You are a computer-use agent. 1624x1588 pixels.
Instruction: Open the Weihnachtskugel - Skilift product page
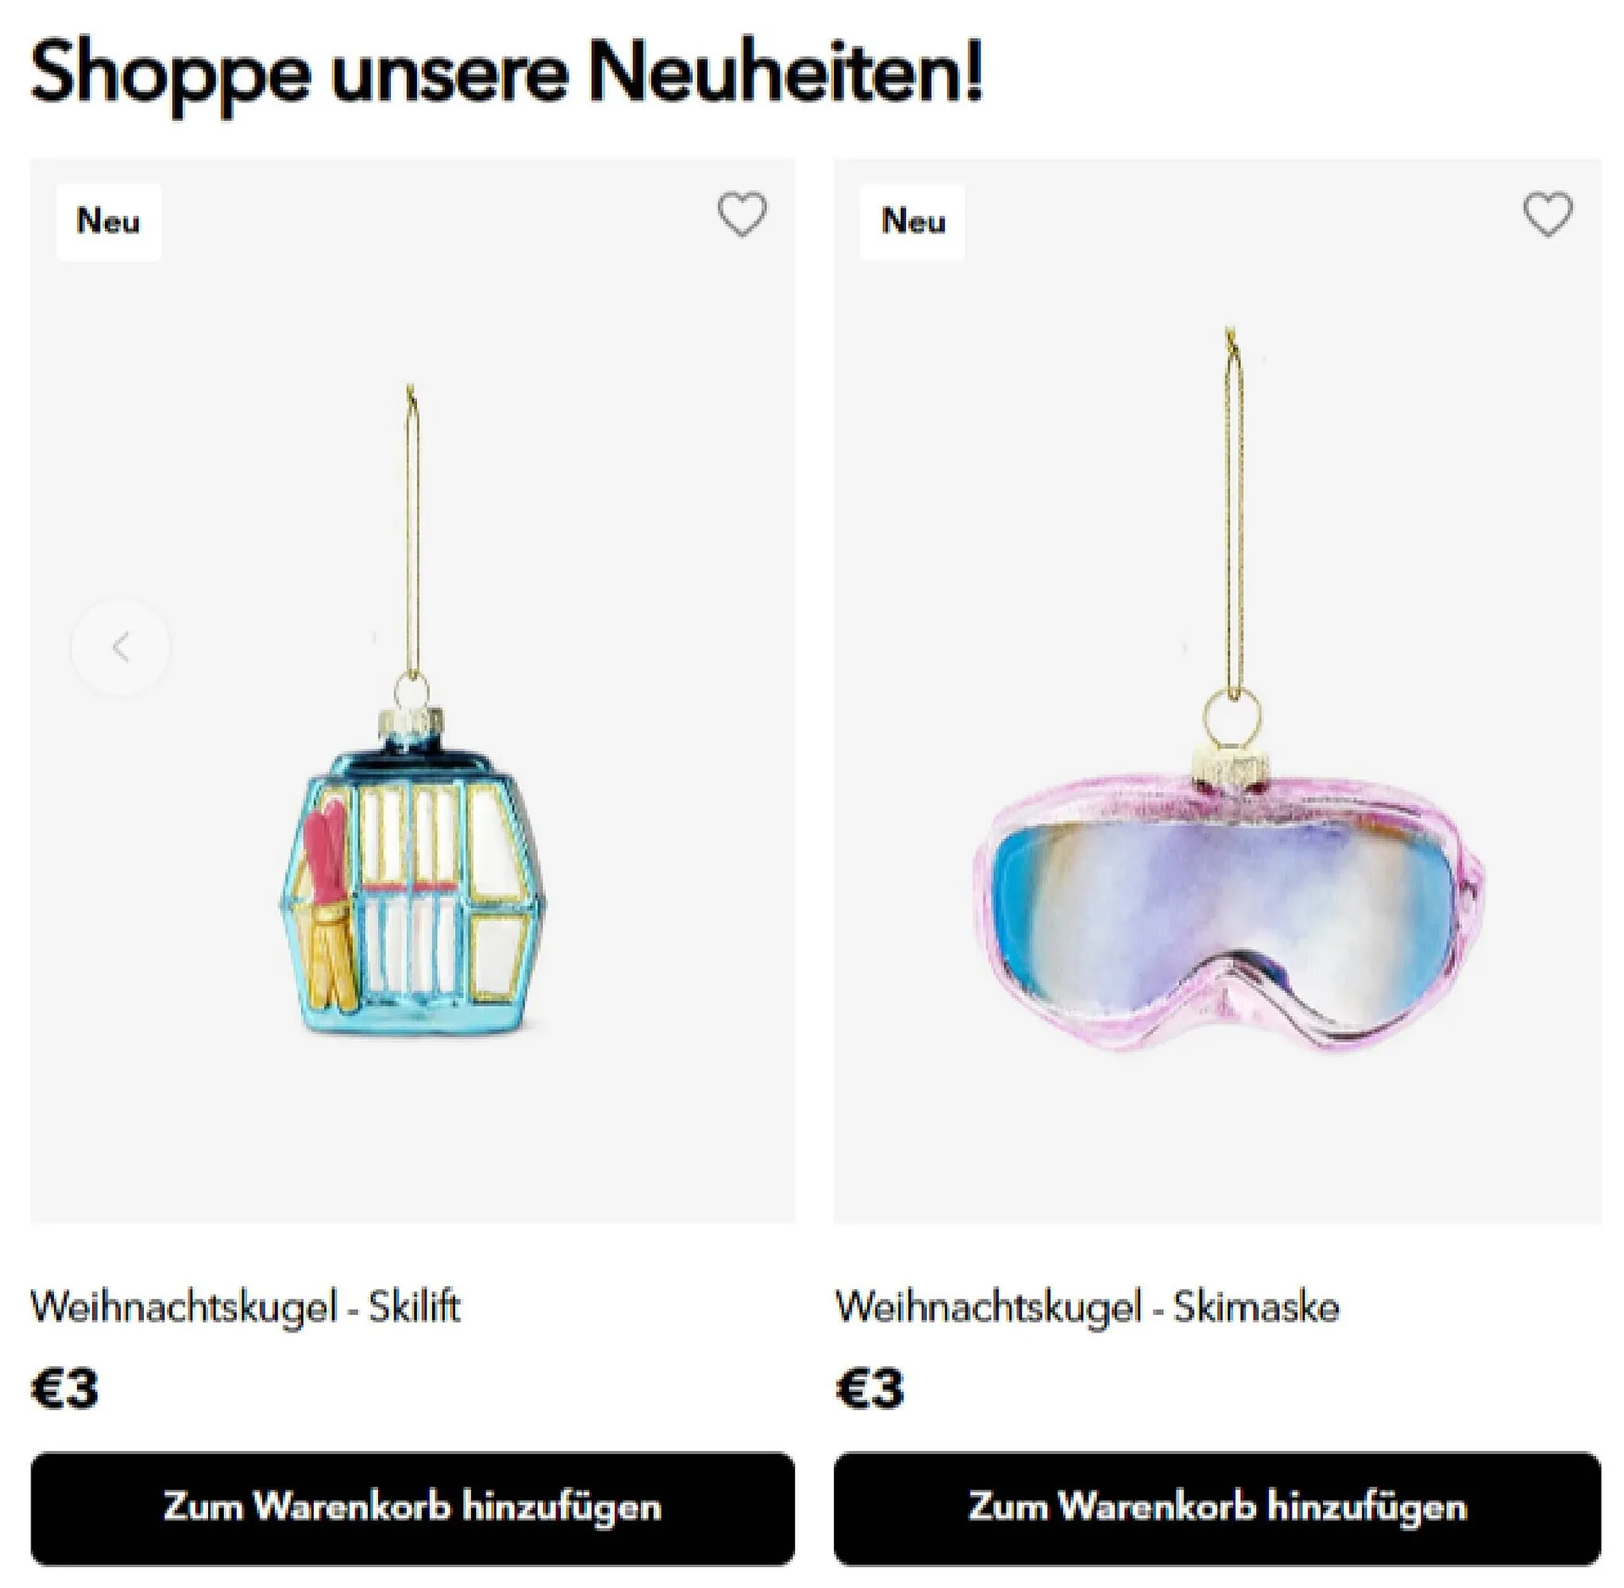[245, 1306]
